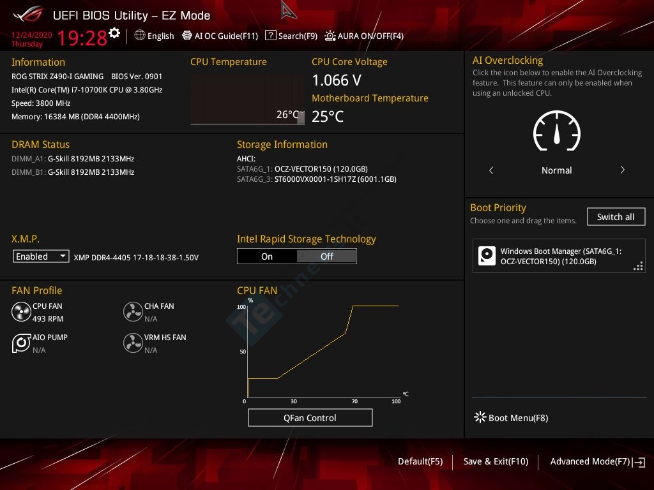Click Default(F5)
Screen dimensions: 654x490
tap(420, 461)
